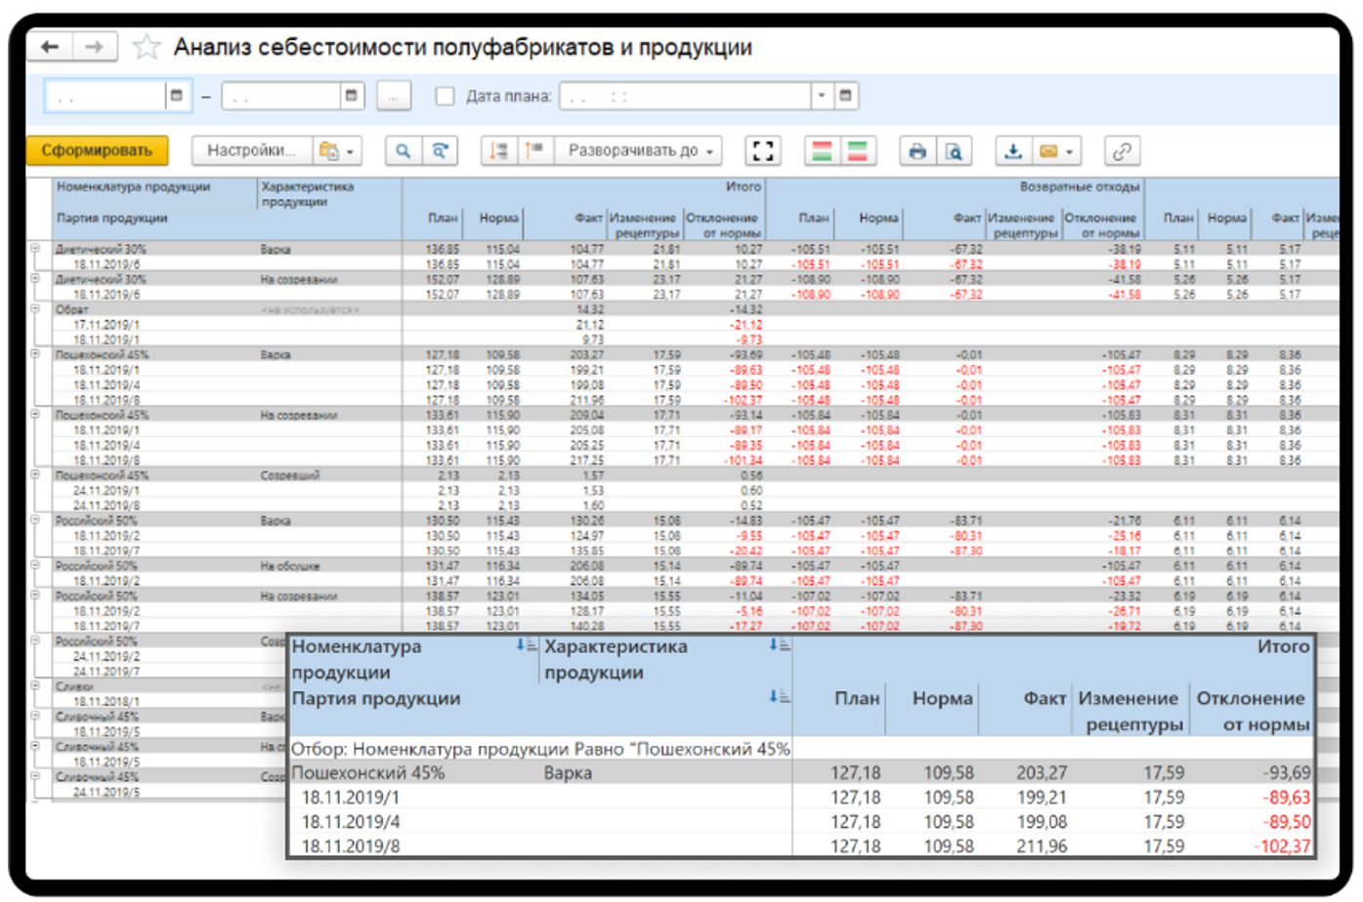Click the start date input field
The width and height of the screenshot is (1363, 902).
coord(106,96)
